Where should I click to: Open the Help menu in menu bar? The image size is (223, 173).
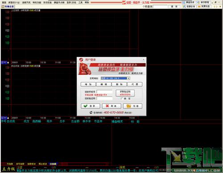[87, 2]
